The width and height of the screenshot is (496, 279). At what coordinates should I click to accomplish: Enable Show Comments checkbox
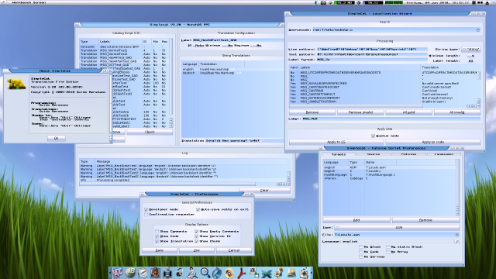157,232
